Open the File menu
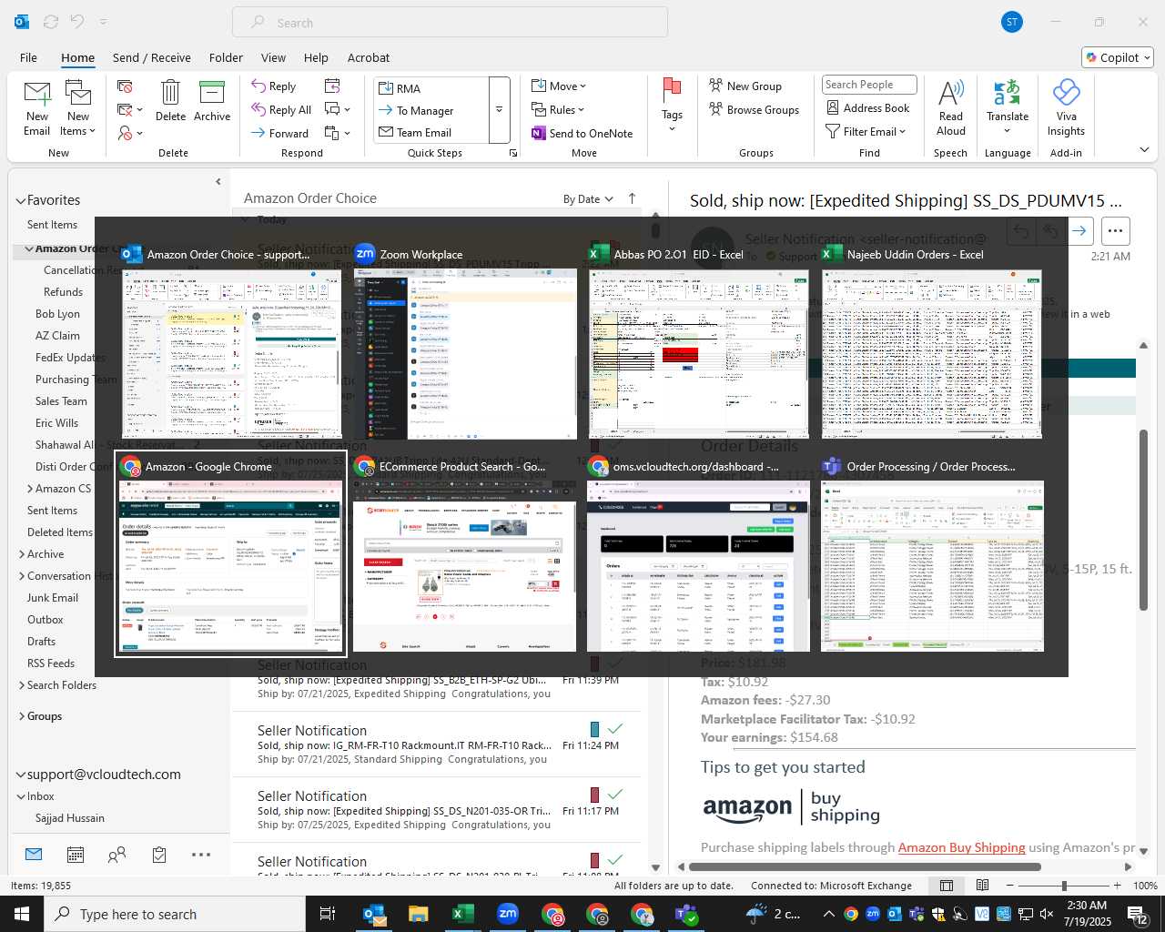Image resolution: width=1165 pixels, height=932 pixels. click(x=29, y=57)
